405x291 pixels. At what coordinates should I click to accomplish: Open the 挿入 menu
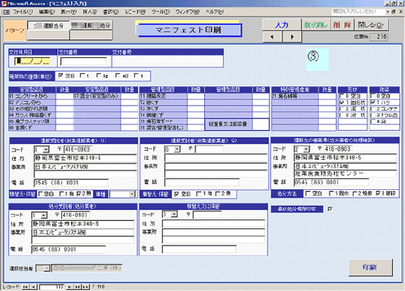[x=90, y=12]
